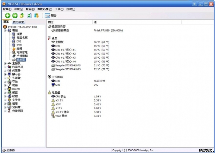215x153 pixels.
Task: Open the 檔案(F) menu
Action: click(7, 9)
